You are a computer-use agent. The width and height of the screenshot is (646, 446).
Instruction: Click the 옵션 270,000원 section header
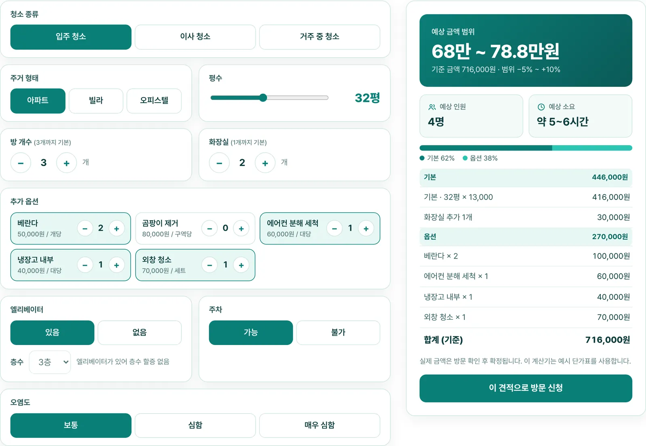[x=526, y=237]
